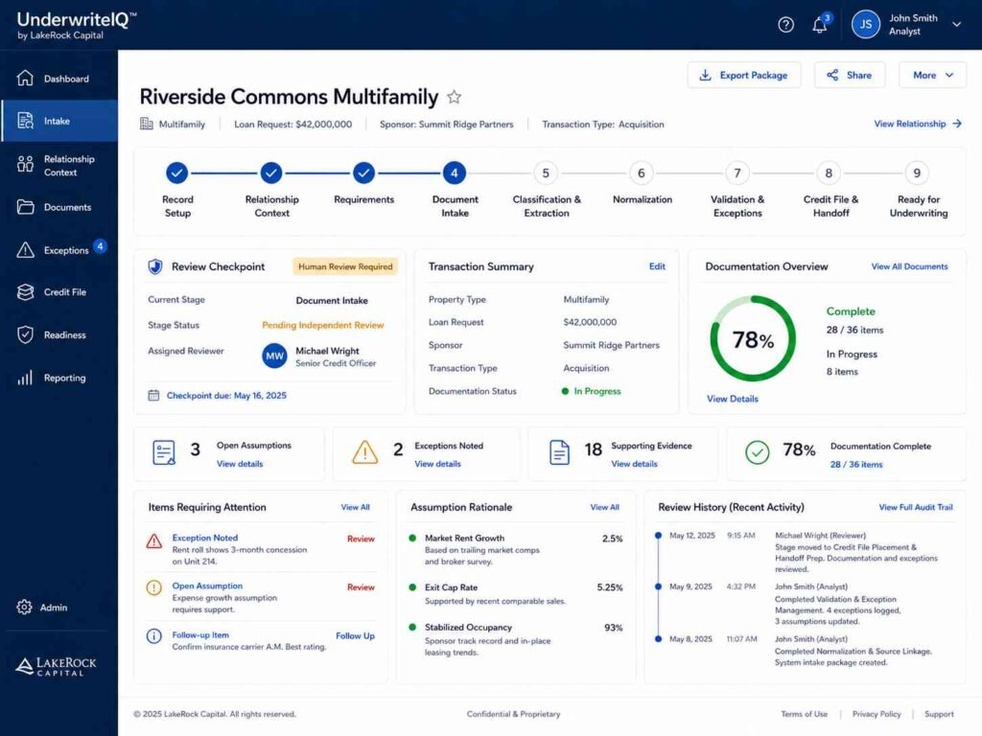Select the completed Record Setup step
Screen dimensions: 982x736
pyautogui.click(x=177, y=172)
